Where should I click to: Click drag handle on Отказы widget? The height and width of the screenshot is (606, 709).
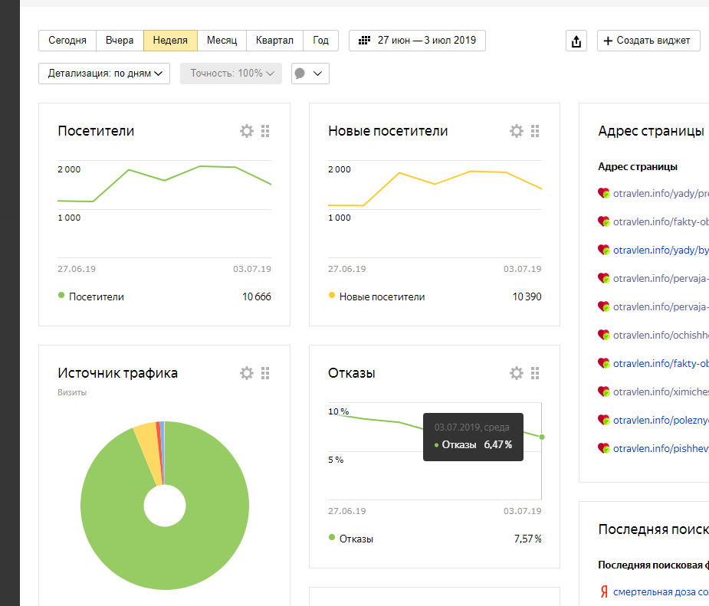[x=536, y=373]
